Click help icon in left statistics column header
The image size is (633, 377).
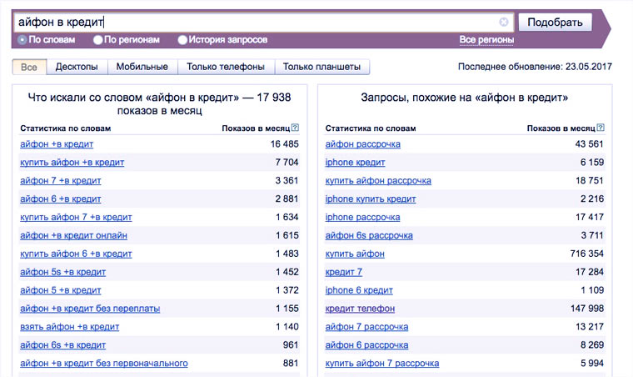coord(296,128)
